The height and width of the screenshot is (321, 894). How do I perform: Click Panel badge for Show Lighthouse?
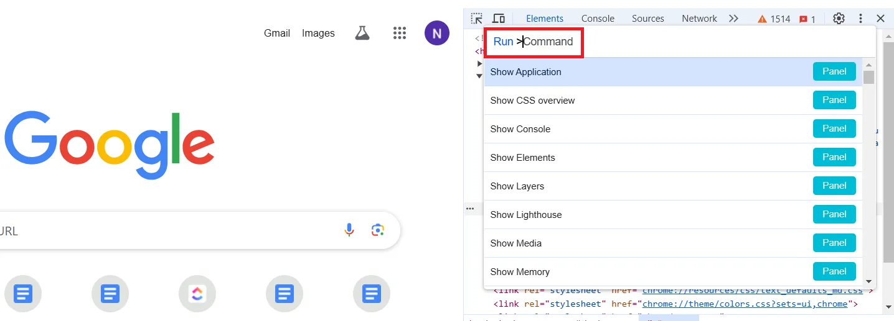click(x=834, y=214)
